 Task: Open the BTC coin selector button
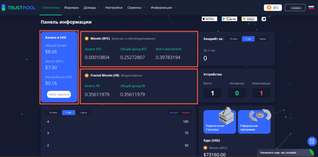point(273,8)
